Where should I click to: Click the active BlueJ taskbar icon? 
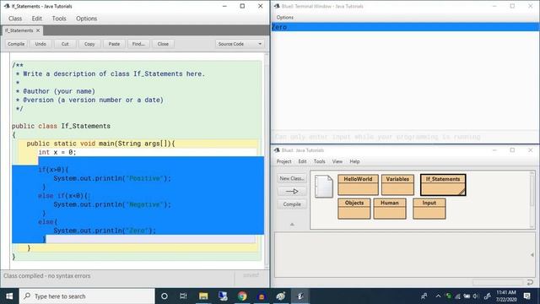(300, 296)
